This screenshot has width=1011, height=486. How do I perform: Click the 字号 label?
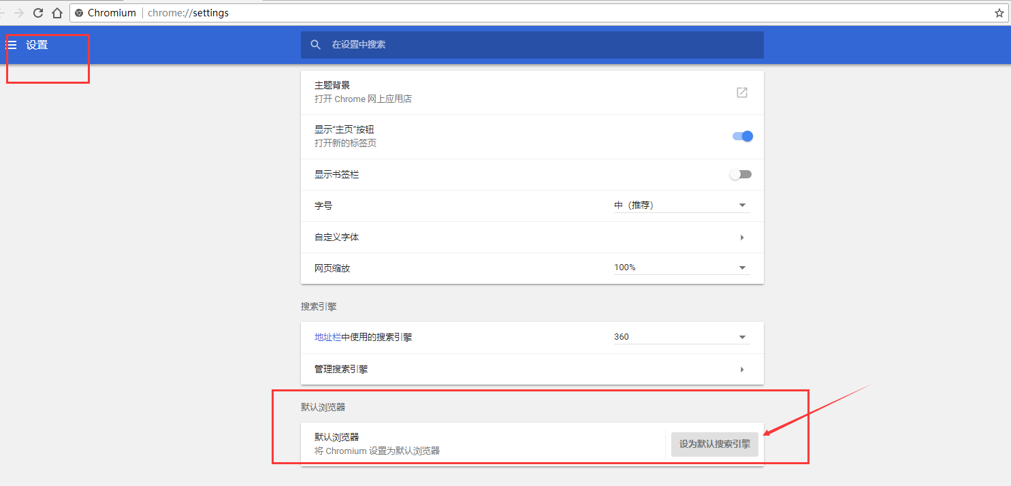(323, 206)
